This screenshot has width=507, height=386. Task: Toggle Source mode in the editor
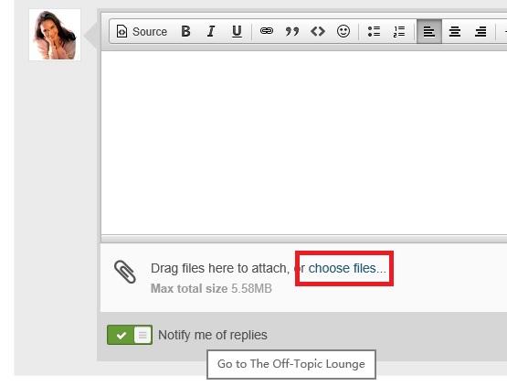(142, 31)
